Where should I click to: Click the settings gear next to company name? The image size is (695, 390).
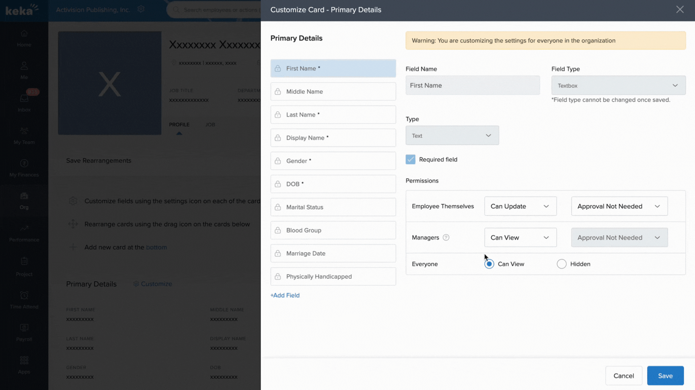click(x=141, y=9)
